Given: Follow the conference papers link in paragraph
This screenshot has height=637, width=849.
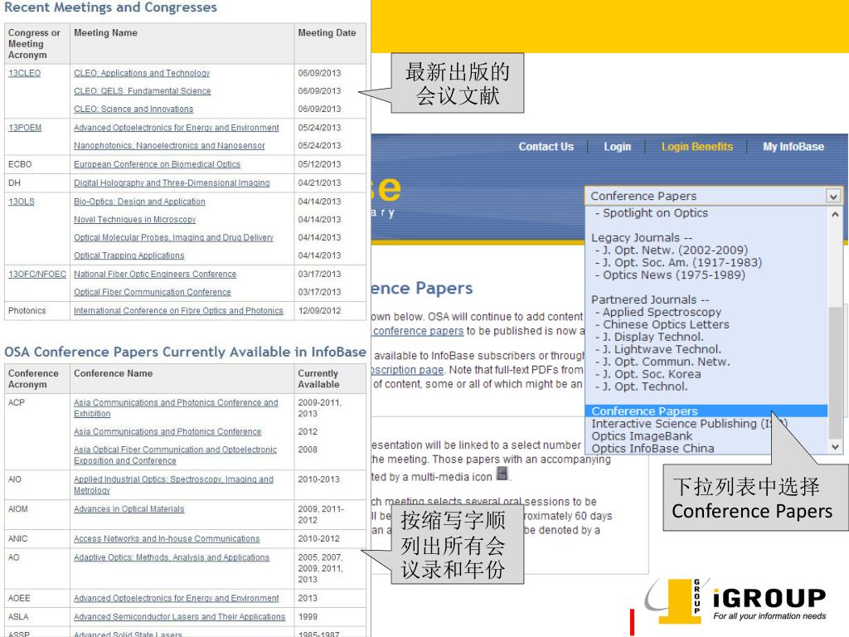Looking at the screenshot, I should (418, 331).
